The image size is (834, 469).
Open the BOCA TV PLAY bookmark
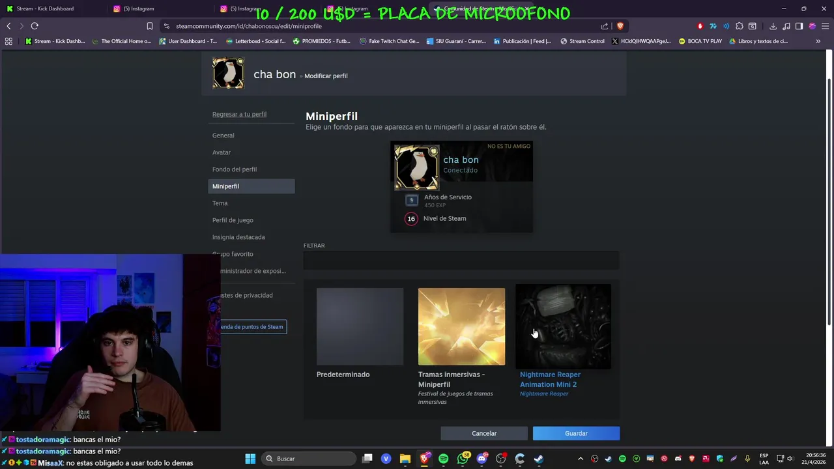coord(700,41)
